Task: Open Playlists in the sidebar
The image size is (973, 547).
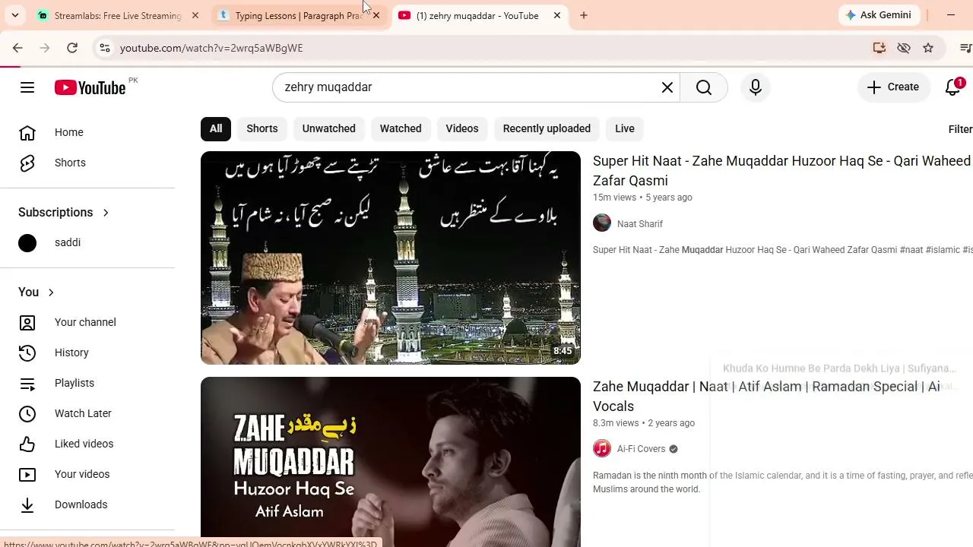Action: [x=87, y=383]
